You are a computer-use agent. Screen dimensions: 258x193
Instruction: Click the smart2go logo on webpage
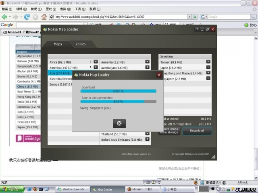[28, 138]
